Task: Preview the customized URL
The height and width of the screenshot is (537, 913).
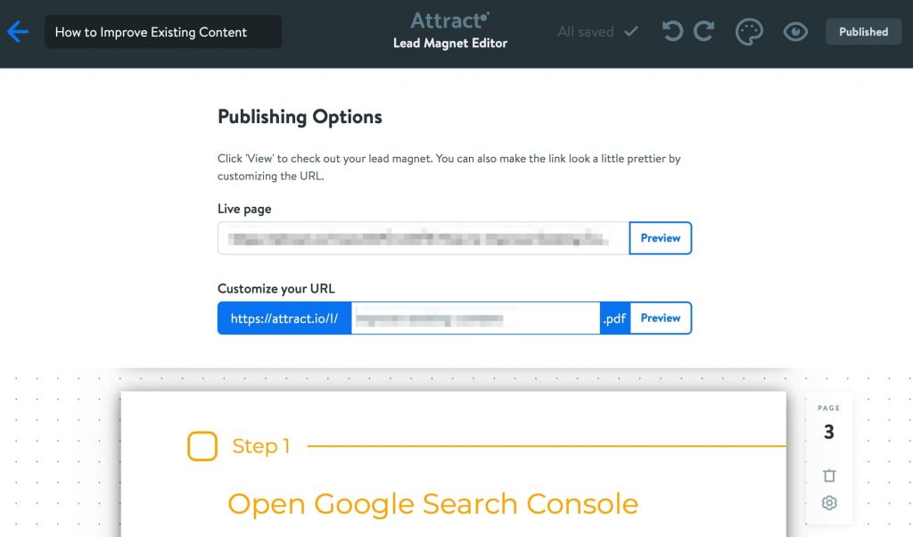Action: point(660,318)
